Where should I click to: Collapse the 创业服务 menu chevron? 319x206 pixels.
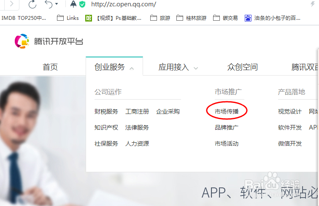[132, 68]
